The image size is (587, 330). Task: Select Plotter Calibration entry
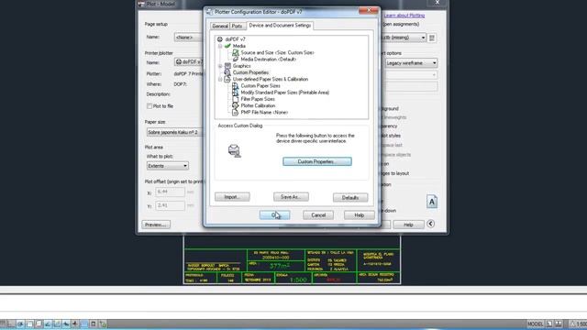258,106
